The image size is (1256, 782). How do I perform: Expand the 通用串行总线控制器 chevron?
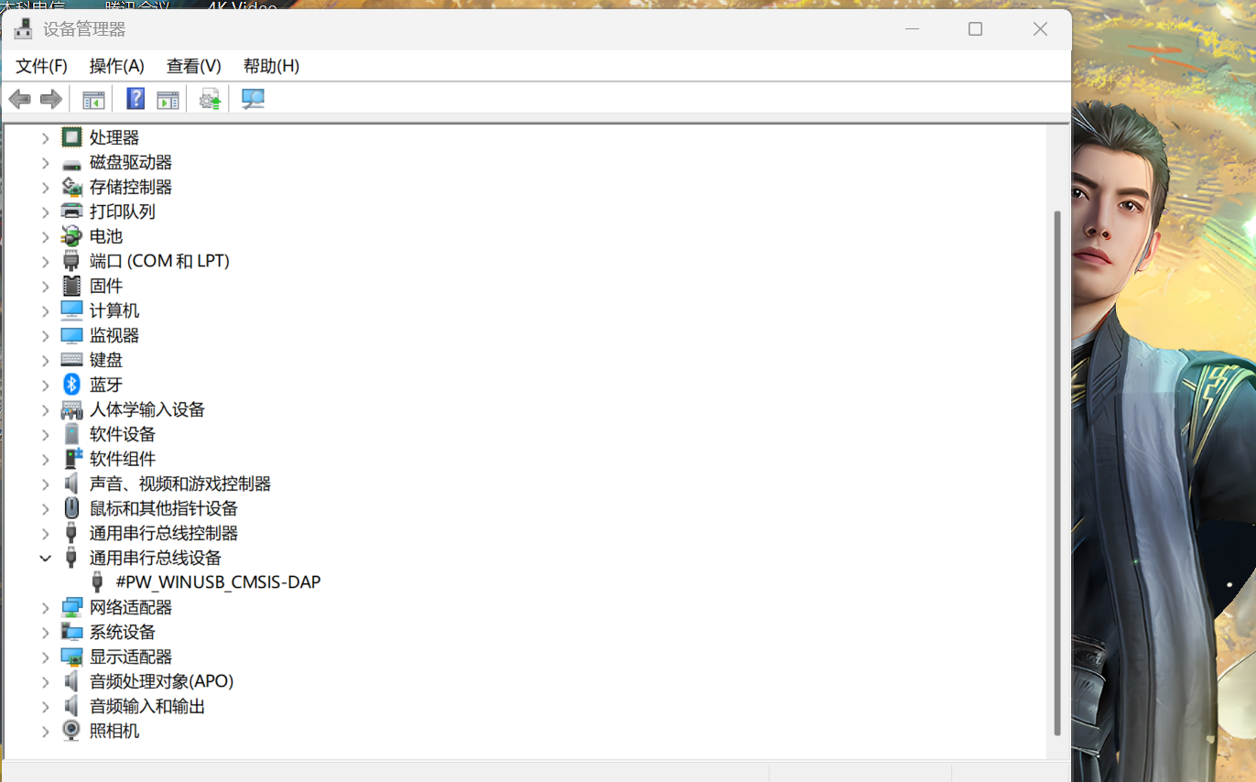tap(45, 533)
